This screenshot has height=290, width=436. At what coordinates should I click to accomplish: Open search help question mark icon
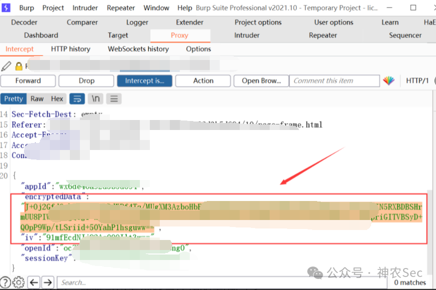pos(5,282)
